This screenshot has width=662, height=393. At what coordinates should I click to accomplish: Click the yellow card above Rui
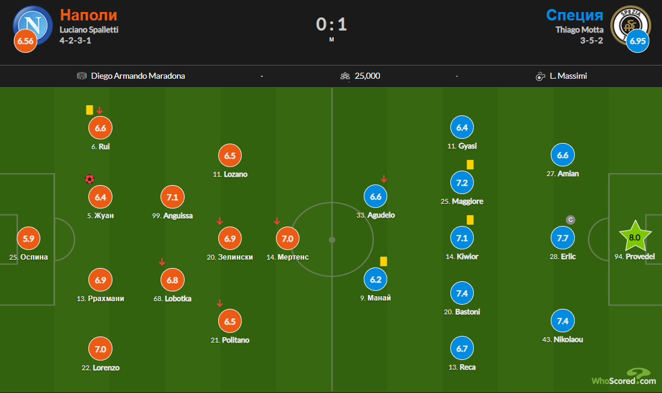(90, 110)
